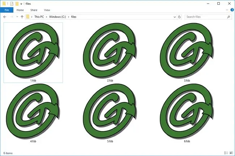Screen dimensions: 235x156
Task: Click the search magnifier icon
Action: point(228,17)
